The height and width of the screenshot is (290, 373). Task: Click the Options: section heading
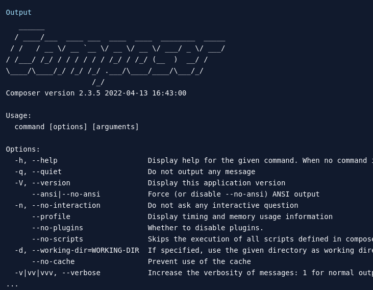tap(23, 149)
